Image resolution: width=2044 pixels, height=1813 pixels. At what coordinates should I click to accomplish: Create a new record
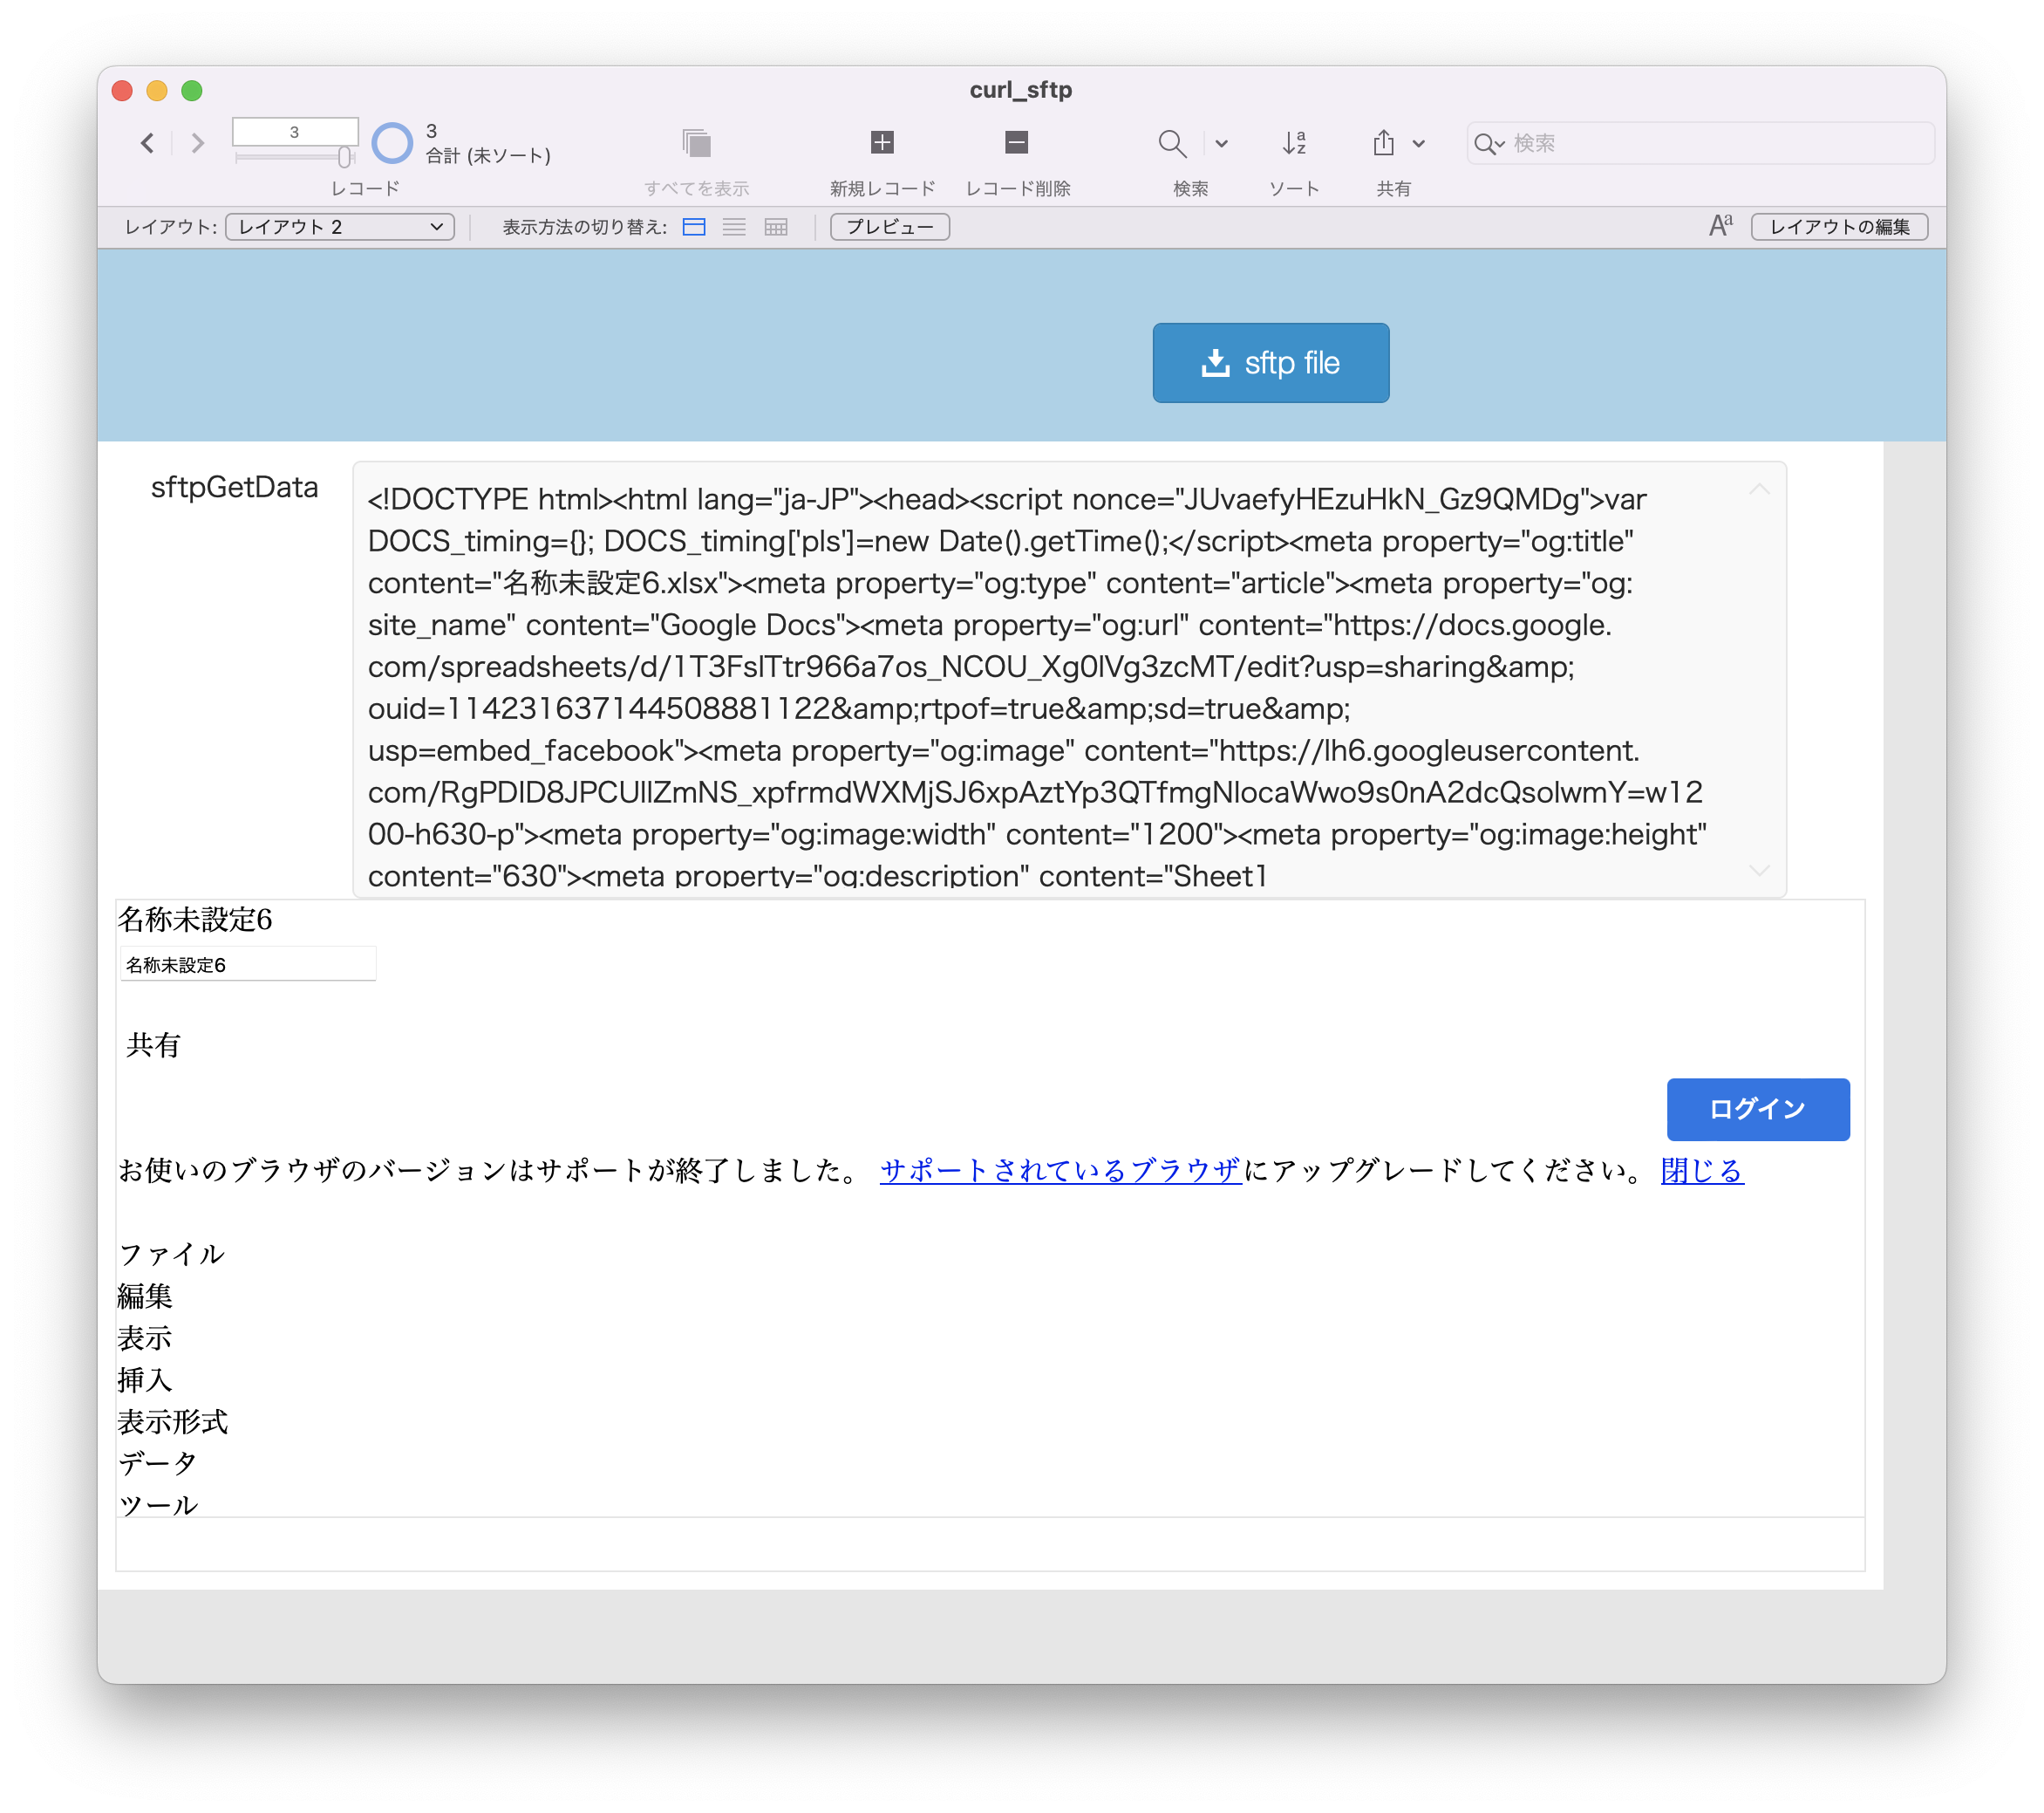(x=881, y=143)
